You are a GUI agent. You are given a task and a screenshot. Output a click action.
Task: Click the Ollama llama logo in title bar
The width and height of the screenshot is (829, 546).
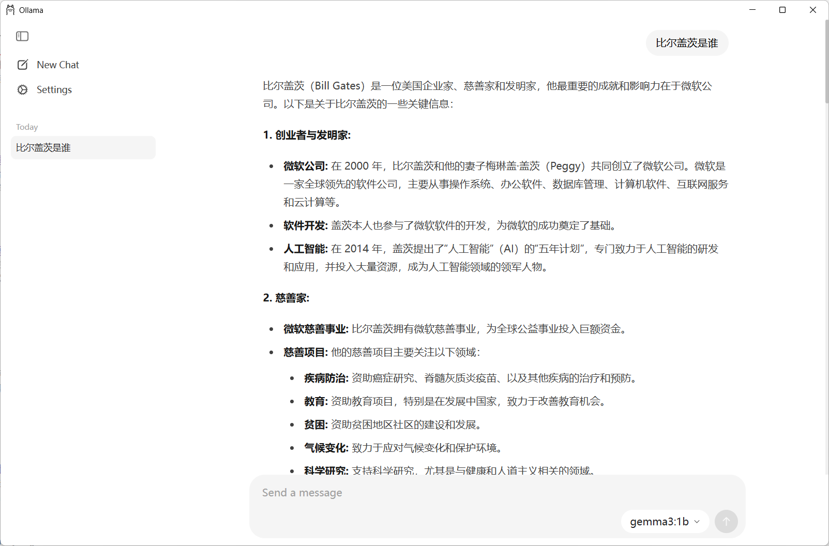pyautogui.click(x=10, y=10)
